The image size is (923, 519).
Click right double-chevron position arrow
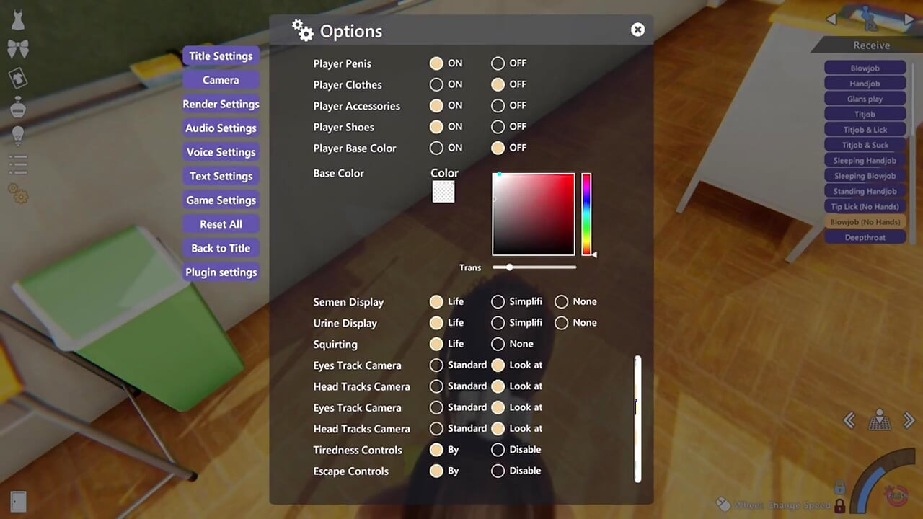(909, 420)
